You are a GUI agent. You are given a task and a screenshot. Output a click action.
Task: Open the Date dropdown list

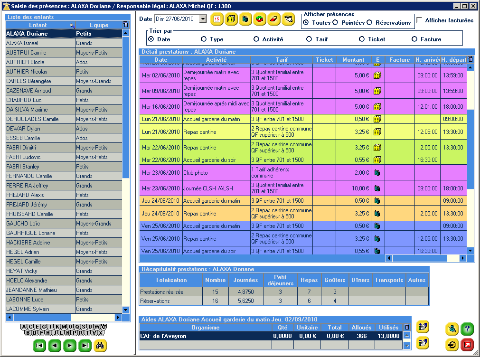[x=203, y=19]
